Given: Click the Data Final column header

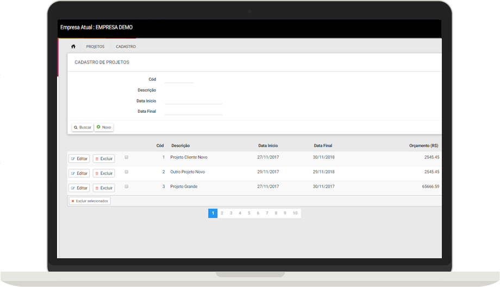Looking at the screenshot, I should coord(323,145).
